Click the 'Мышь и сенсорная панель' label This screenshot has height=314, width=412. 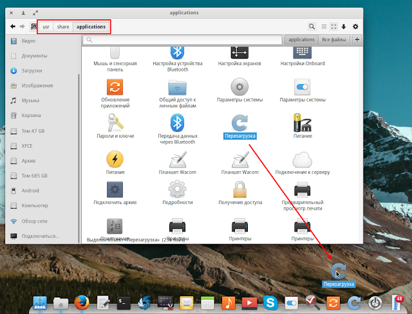(x=115, y=66)
